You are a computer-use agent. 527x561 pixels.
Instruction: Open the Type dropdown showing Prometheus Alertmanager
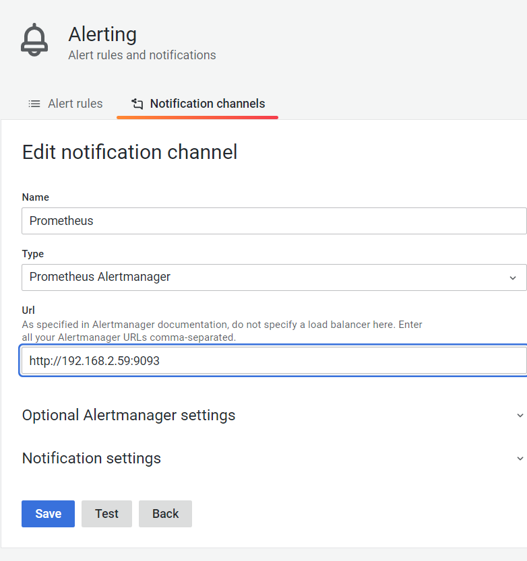pyautogui.click(x=274, y=277)
